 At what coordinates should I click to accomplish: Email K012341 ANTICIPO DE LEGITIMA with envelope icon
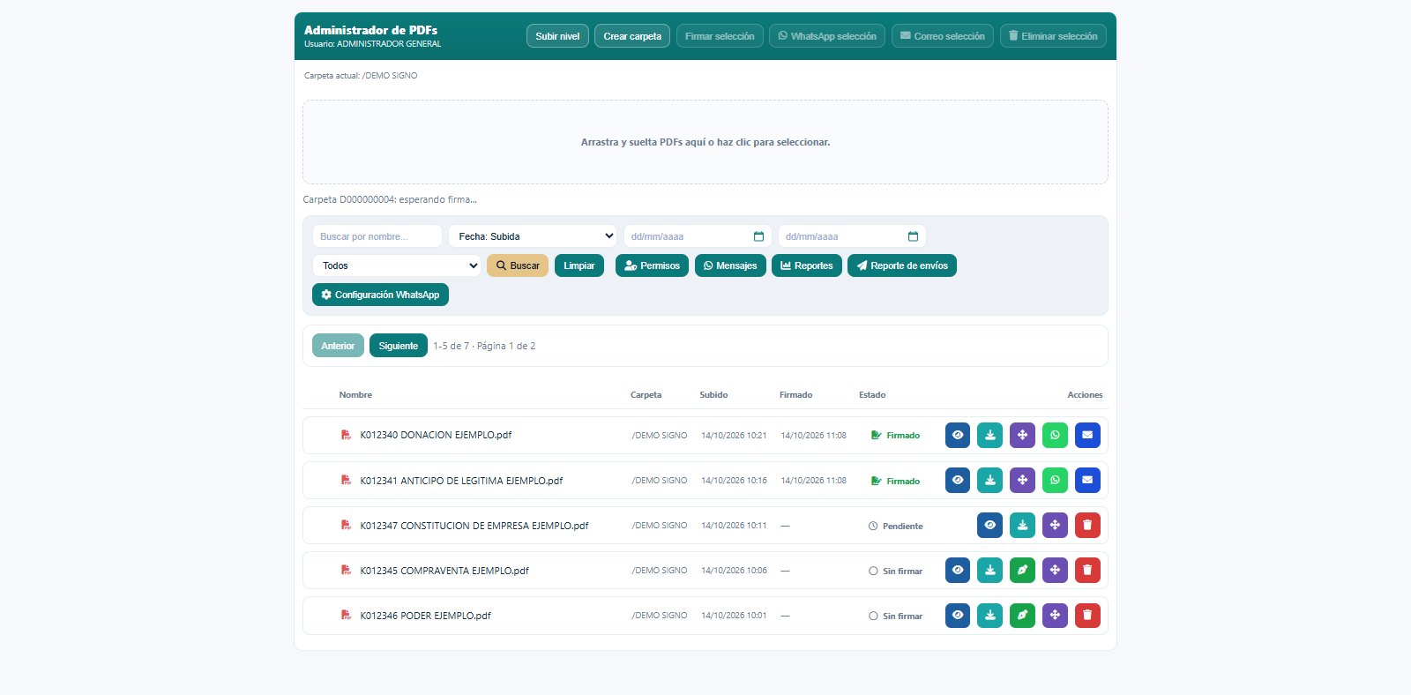tap(1087, 480)
